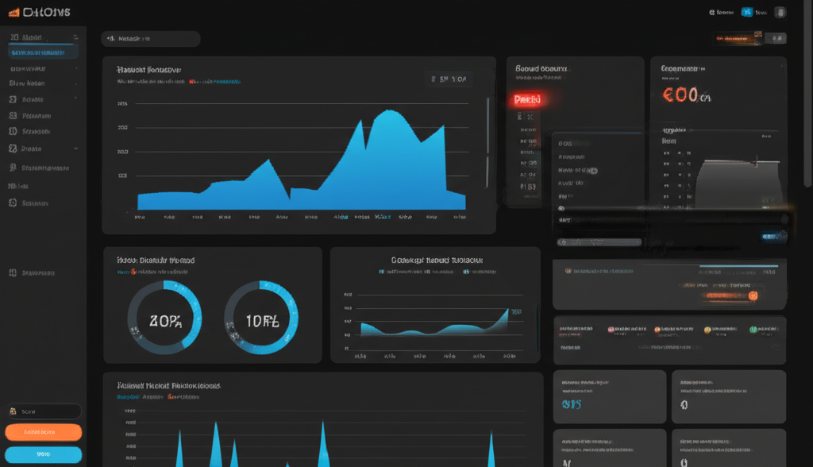Viewport: 813px width, 467px height.
Task: Click the gray rounded icon at far top-right
Action: 780,12
